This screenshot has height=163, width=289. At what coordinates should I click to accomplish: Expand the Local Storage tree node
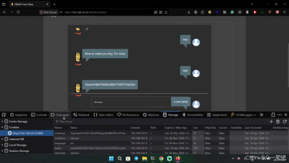[x=2, y=145]
